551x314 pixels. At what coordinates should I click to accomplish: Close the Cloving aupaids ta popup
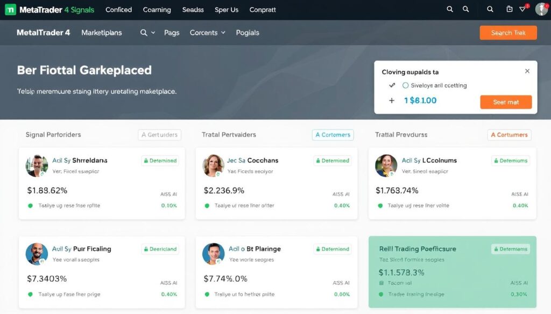pyautogui.click(x=527, y=71)
